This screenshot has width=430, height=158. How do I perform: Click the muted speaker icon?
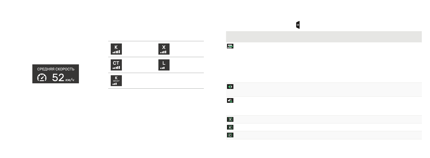230,101
